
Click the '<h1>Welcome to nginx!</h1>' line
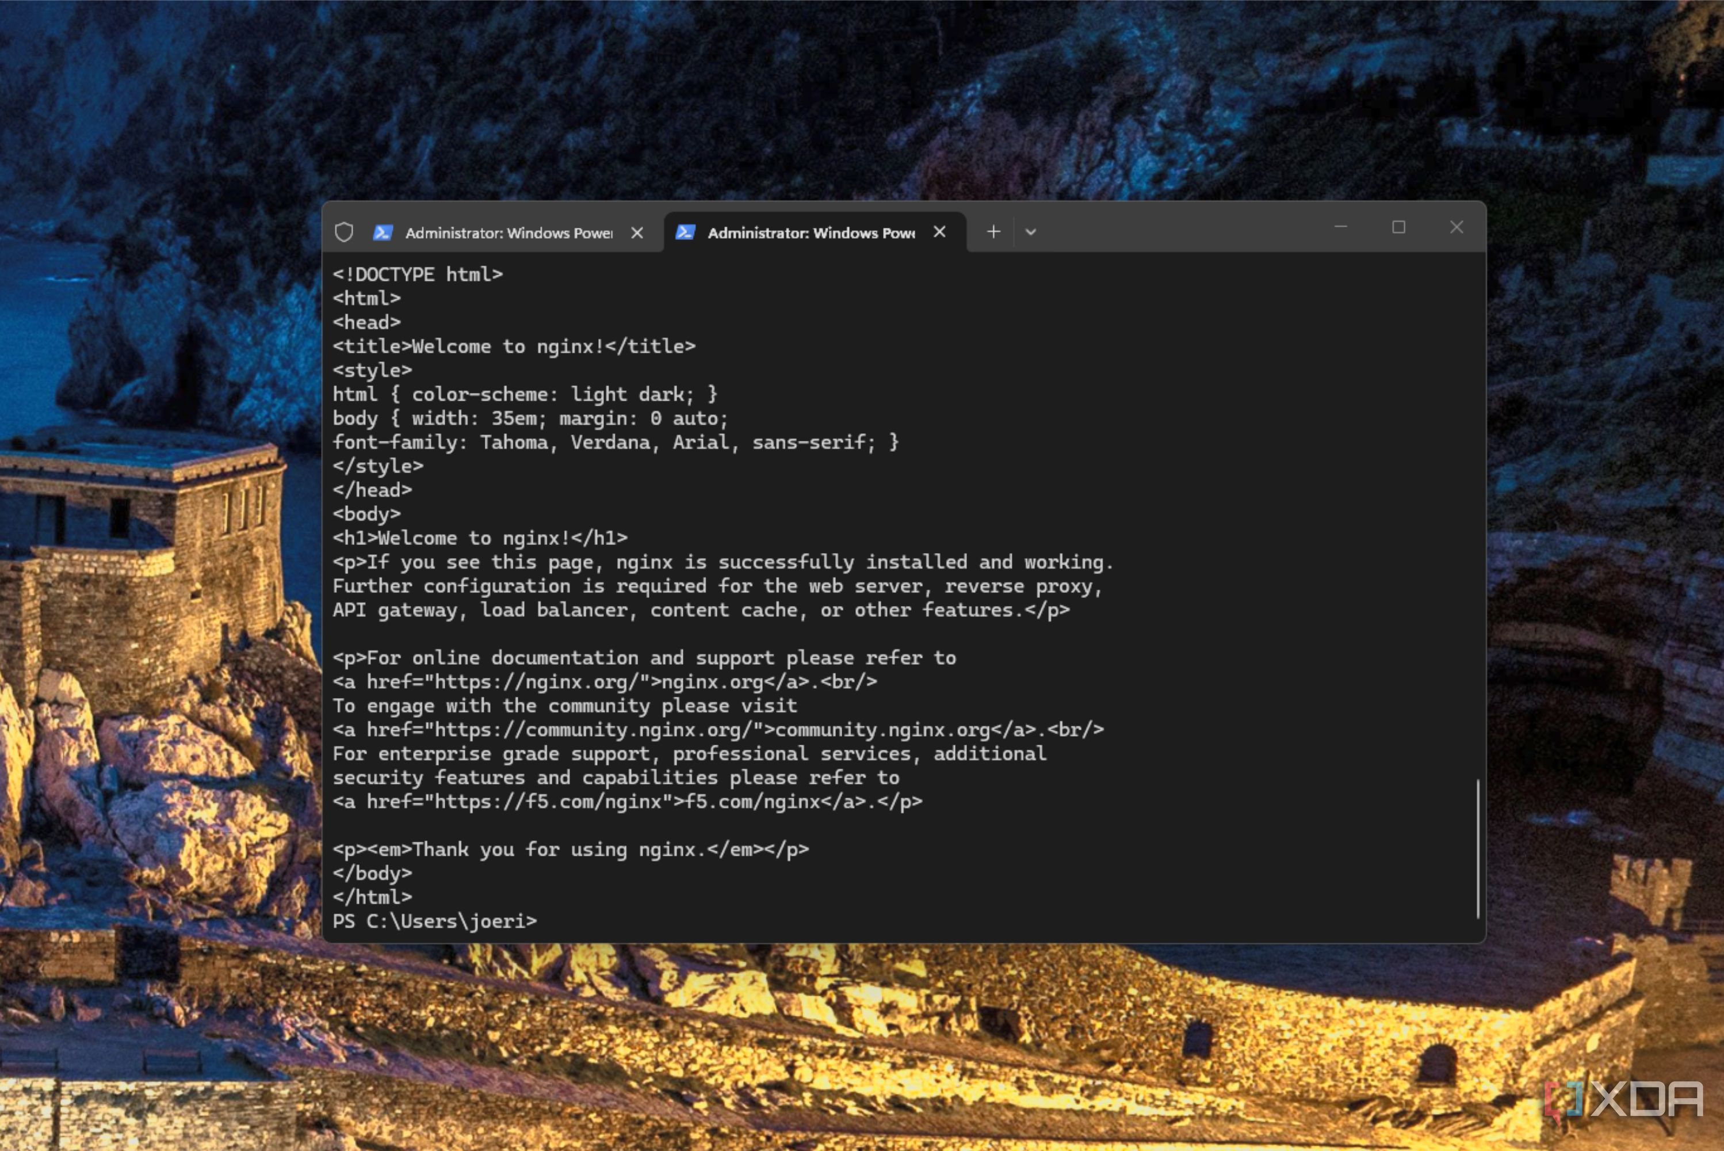(480, 538)
